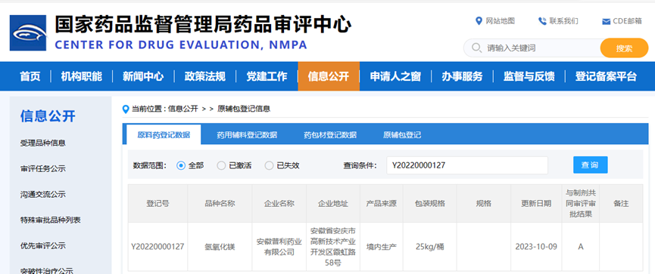Select the 已激活 radio button
Viewport: 655px width, 274px height.
coord(221,165)
